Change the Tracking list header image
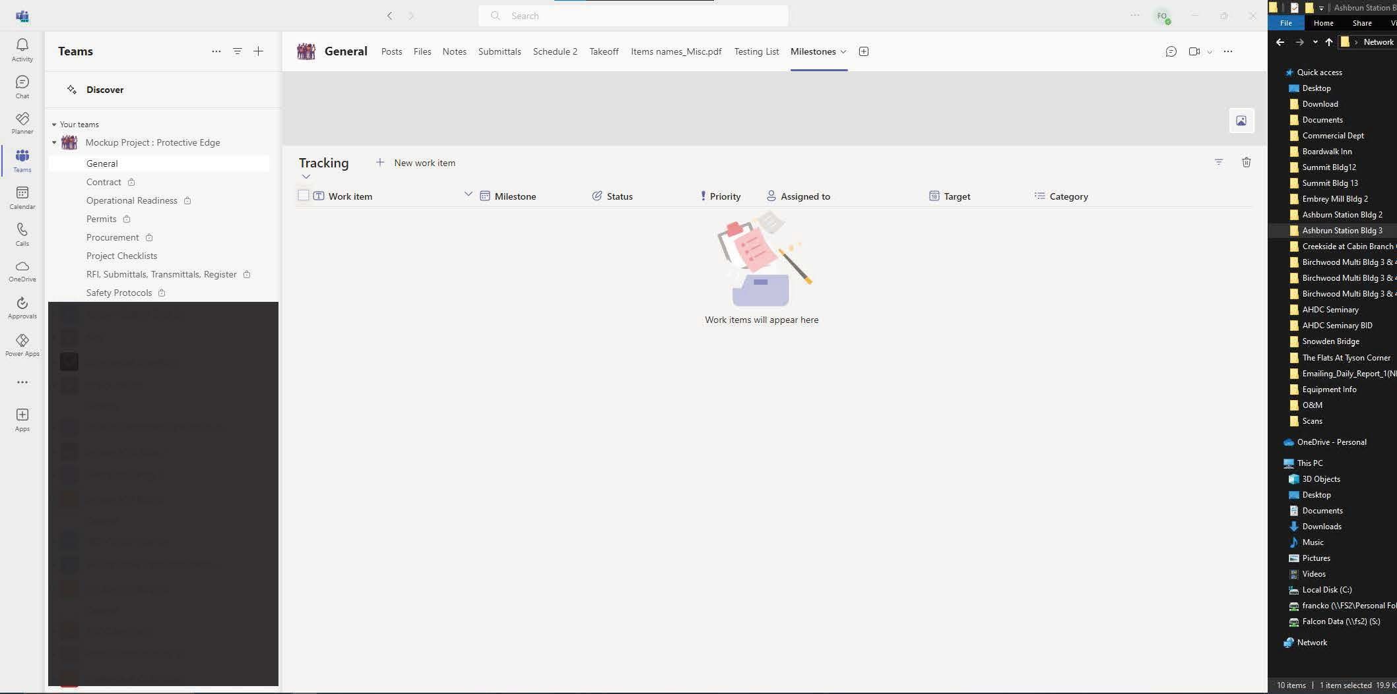Screen dimensions: 1397x694 coord(1241,121)
